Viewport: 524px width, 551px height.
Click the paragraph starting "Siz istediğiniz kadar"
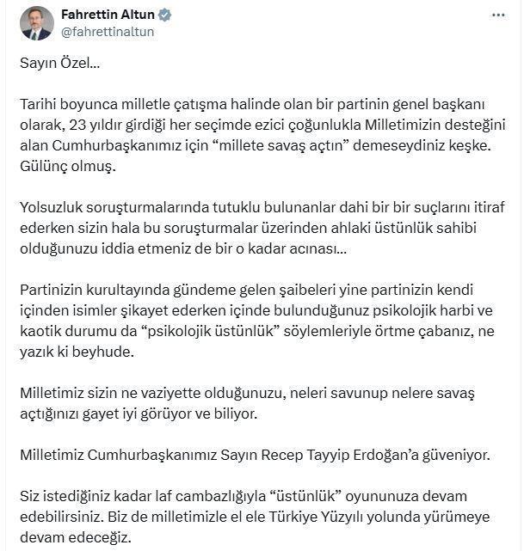tap(250, 517)
